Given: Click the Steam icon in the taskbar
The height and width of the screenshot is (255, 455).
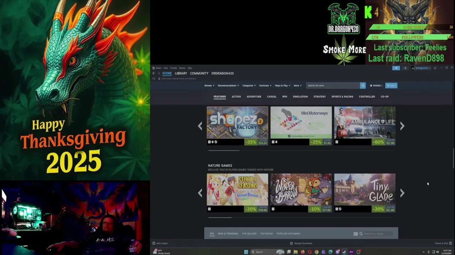Looking at the screenshot, I should 344,252.
